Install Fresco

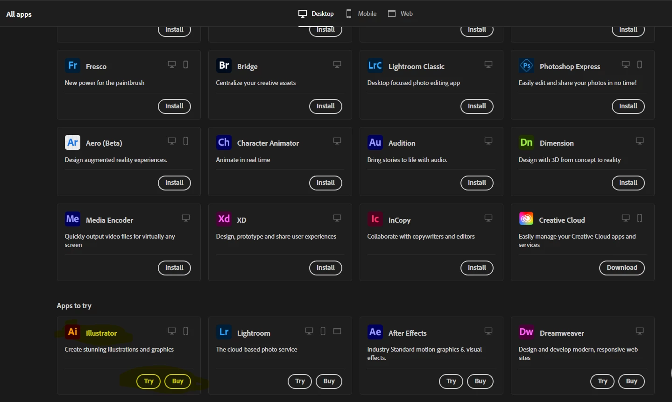pos(175,106)
